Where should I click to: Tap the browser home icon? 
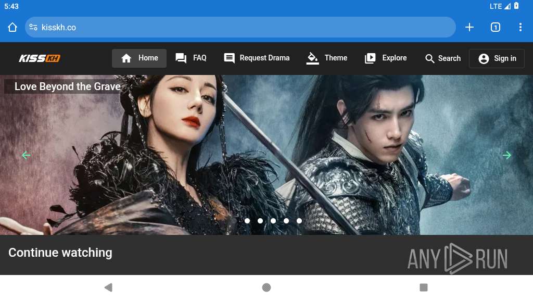coord(12,27)
